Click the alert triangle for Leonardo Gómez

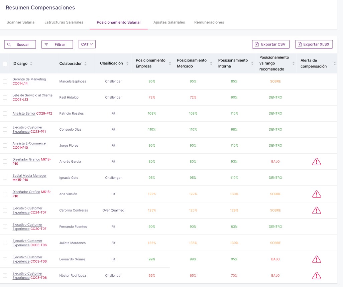(316, 259)
